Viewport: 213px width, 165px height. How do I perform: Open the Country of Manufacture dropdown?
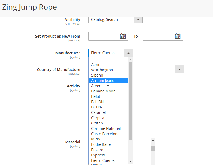(179, 69)
